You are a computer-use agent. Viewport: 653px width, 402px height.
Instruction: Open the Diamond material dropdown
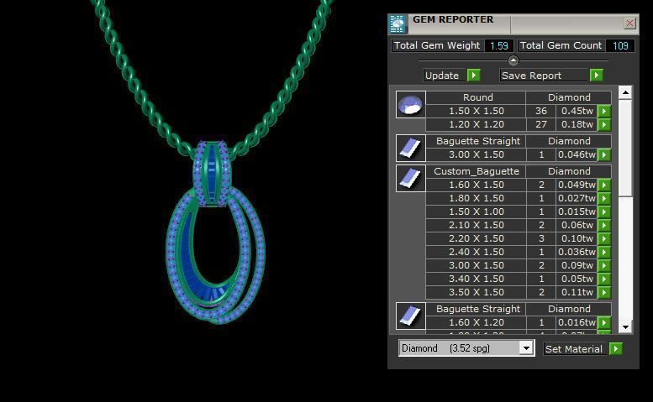coord(526,348)
